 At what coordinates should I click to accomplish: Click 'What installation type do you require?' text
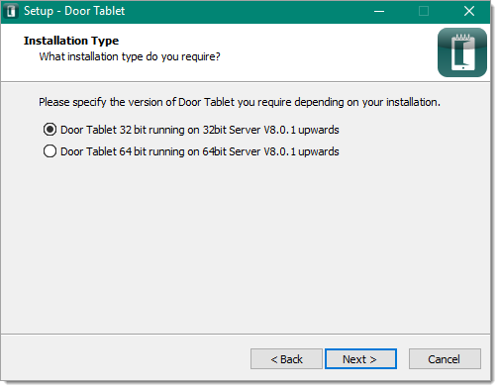coord(130,56)
